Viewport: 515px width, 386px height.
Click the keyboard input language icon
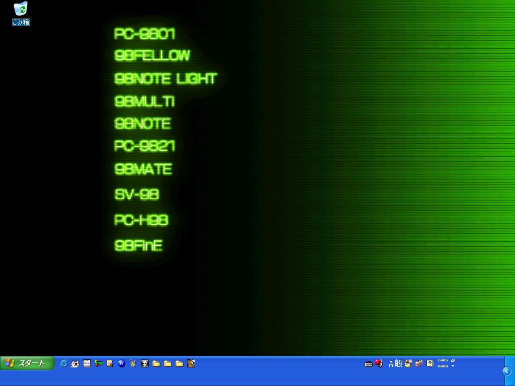369,364
